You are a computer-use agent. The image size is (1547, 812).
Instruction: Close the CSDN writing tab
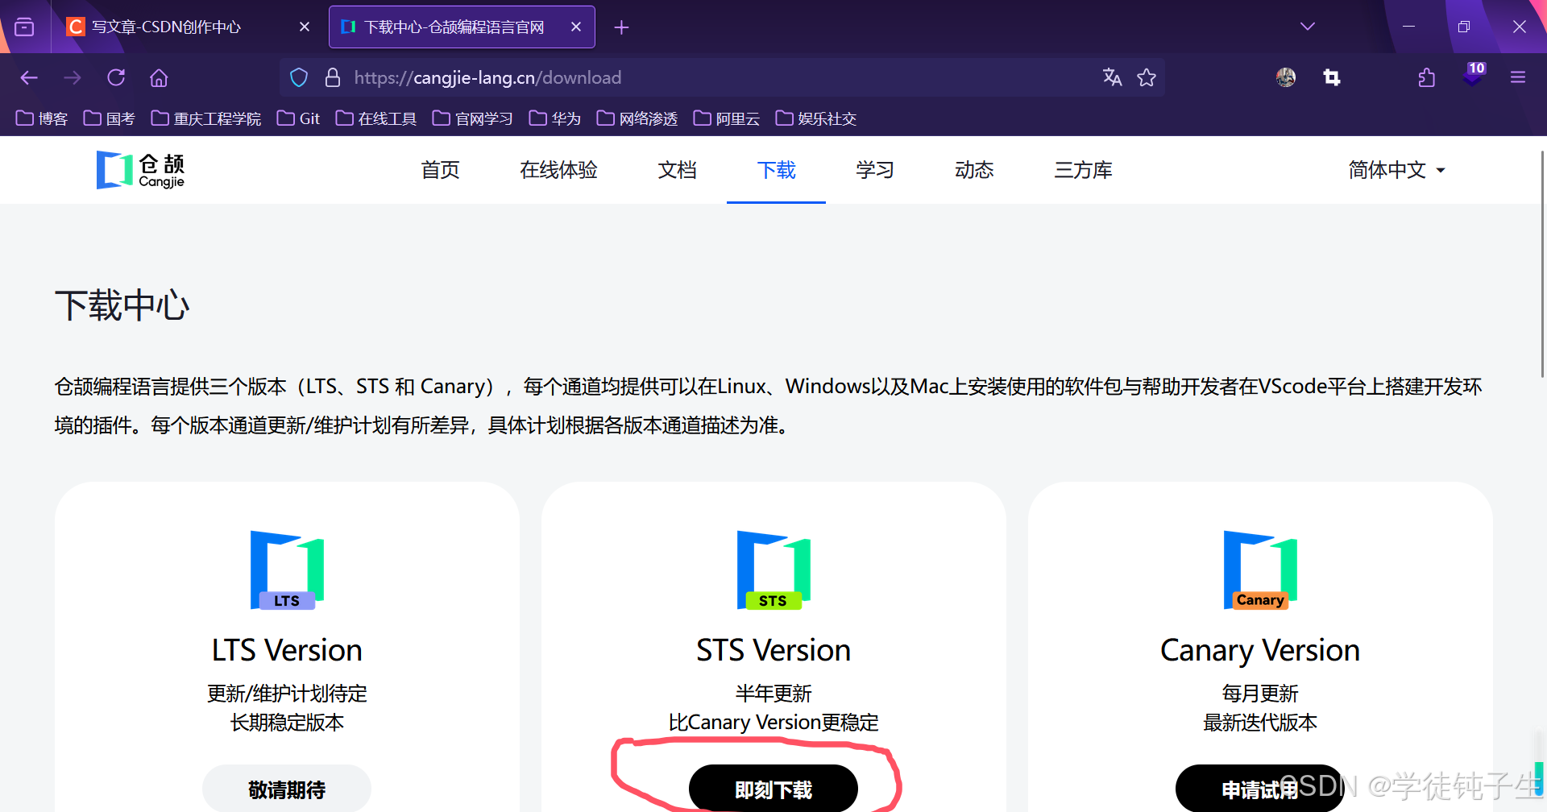[x=305, y=27]
